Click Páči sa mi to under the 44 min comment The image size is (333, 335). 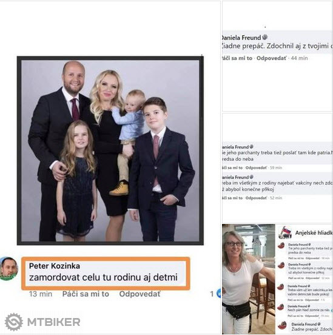coord(237,58)
